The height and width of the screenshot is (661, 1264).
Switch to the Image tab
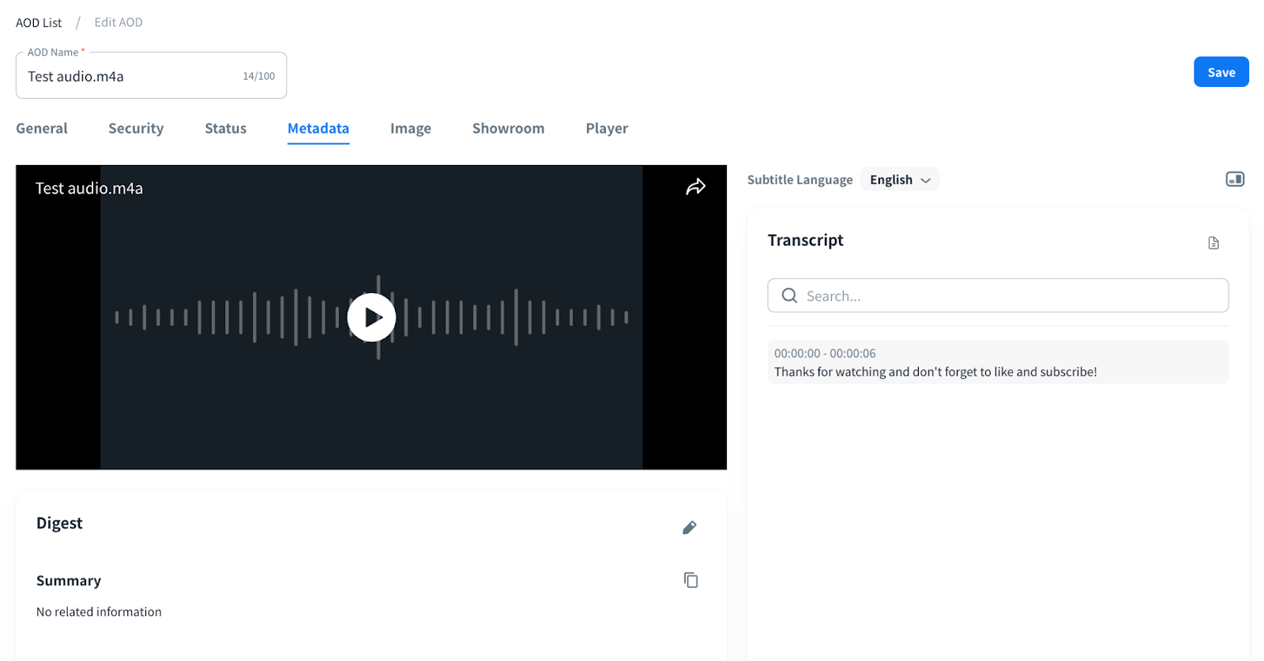click(x=410, y=129)
